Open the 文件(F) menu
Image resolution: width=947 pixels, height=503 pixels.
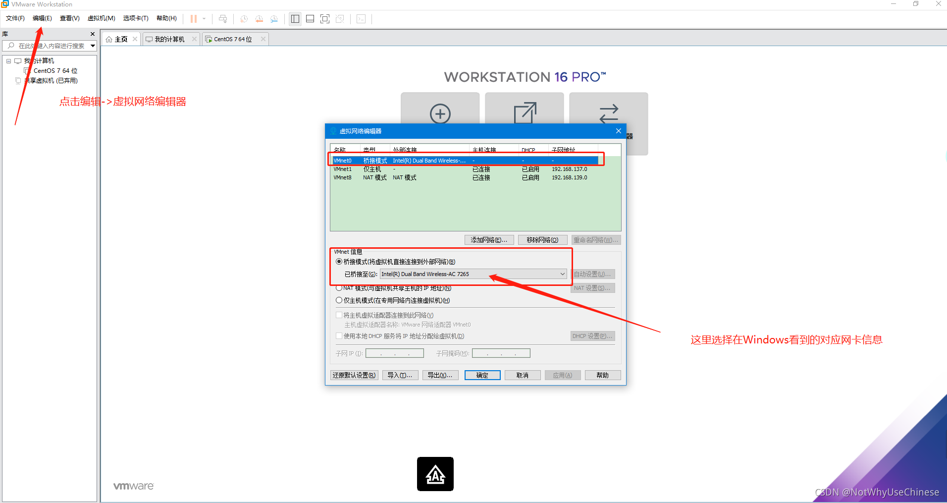pyautogui.click(x=15, y=18)
